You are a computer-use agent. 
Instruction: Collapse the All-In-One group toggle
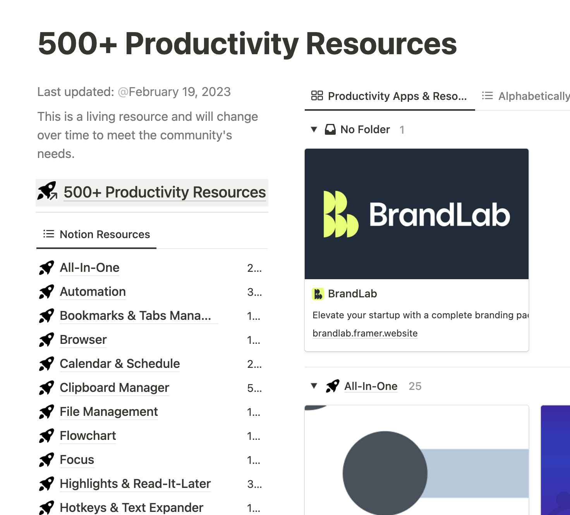coord(314,386)
